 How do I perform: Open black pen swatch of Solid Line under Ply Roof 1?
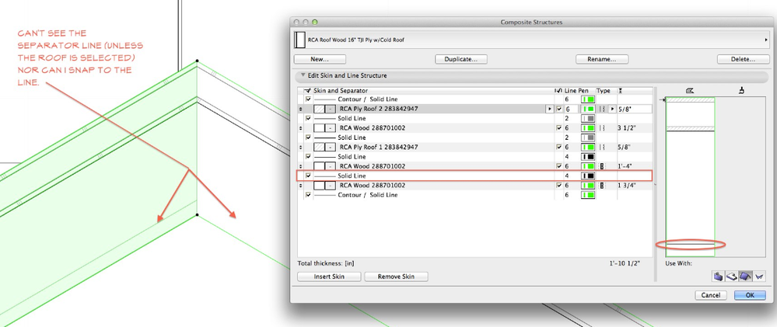[x=588, y=156]
